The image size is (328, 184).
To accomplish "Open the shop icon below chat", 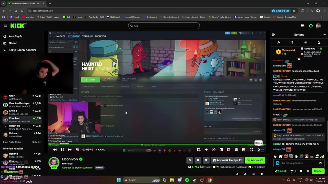I will point(291,171).
